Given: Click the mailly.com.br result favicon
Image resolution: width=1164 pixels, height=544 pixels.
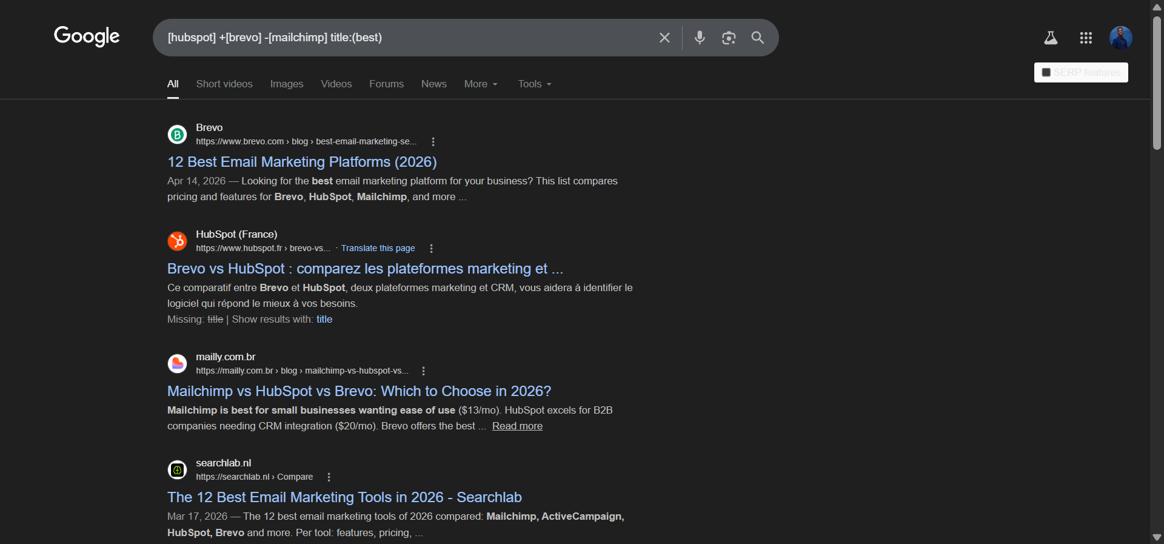Looking at the screenshot, I should (177, 364).
